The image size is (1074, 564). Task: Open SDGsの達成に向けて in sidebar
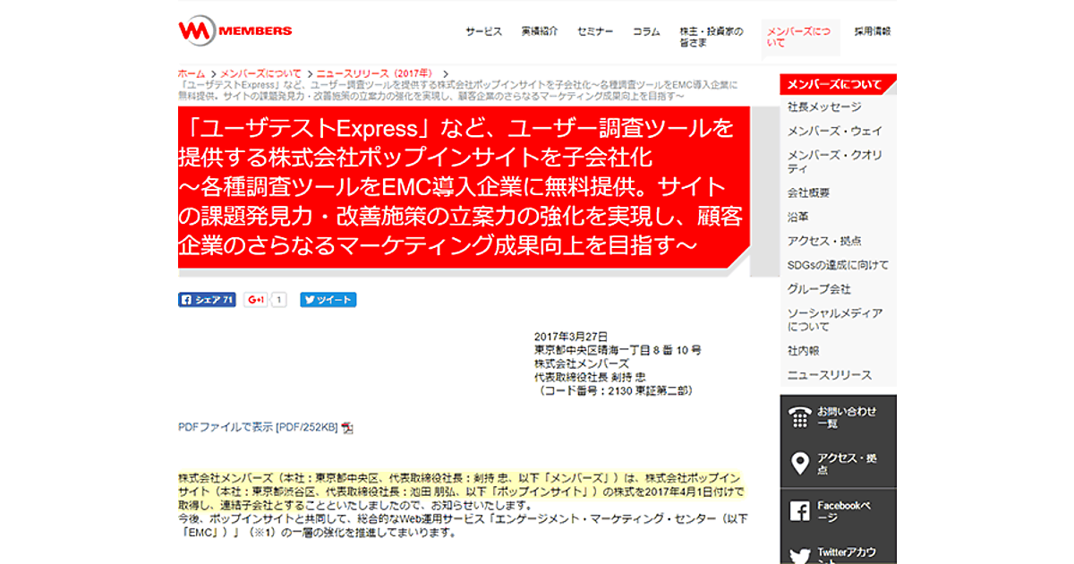pyautogui.click(x=839, y=265)
